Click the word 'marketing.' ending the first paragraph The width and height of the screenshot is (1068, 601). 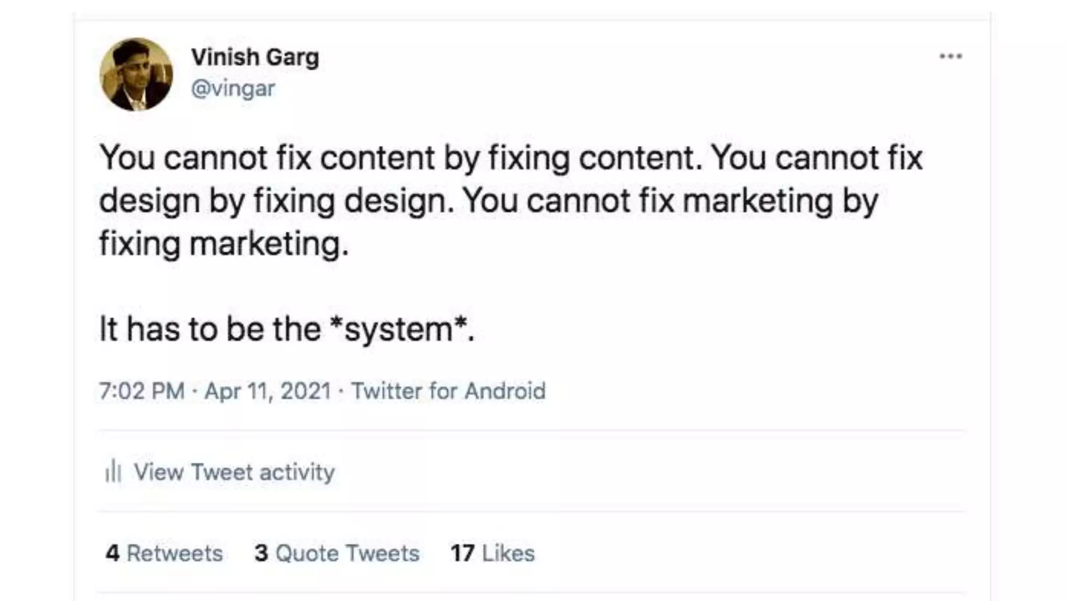[269, 244]
